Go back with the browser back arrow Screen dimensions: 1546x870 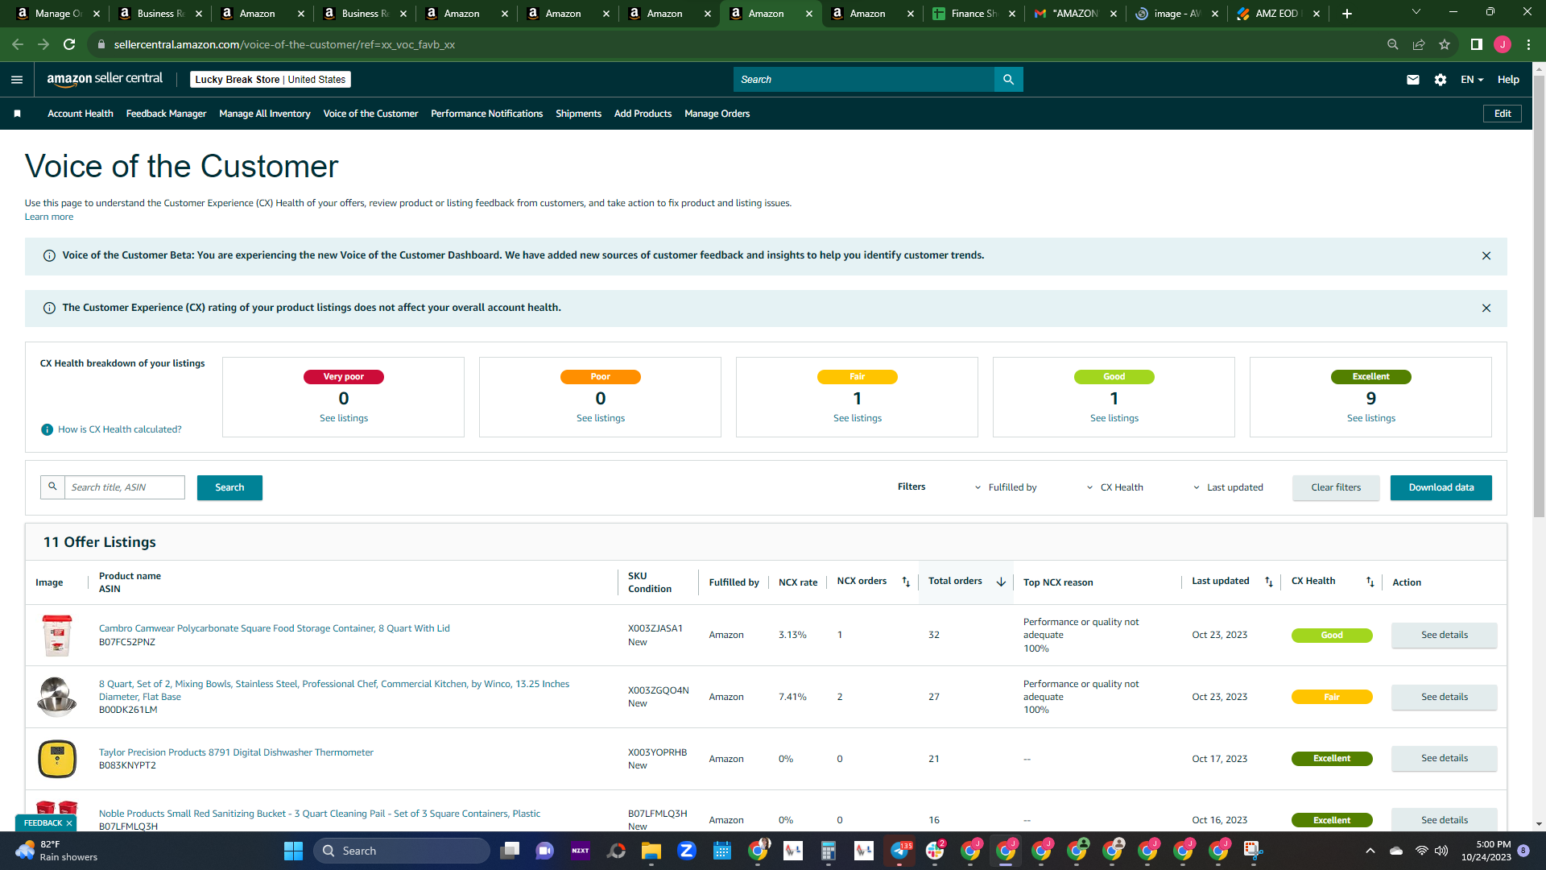(18, 44)
